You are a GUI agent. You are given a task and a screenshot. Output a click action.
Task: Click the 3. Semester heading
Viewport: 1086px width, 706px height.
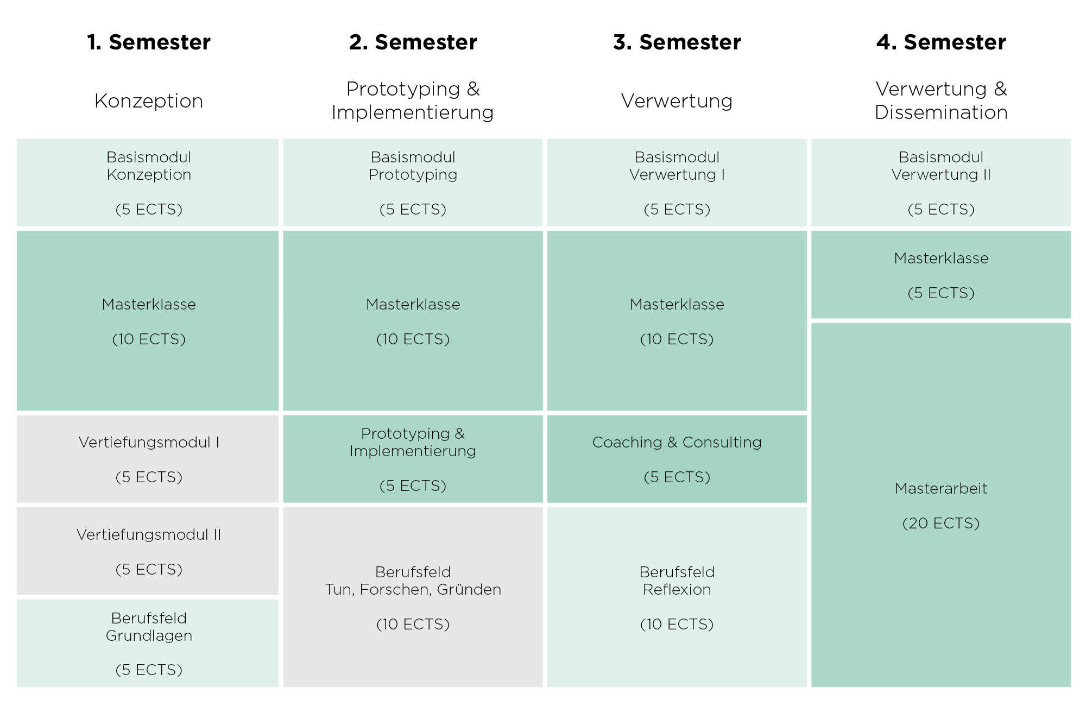(677, 42)
